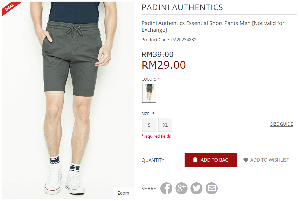Share product via Google Plus icon
Screen dimensions: 299x201
[181, 188]
